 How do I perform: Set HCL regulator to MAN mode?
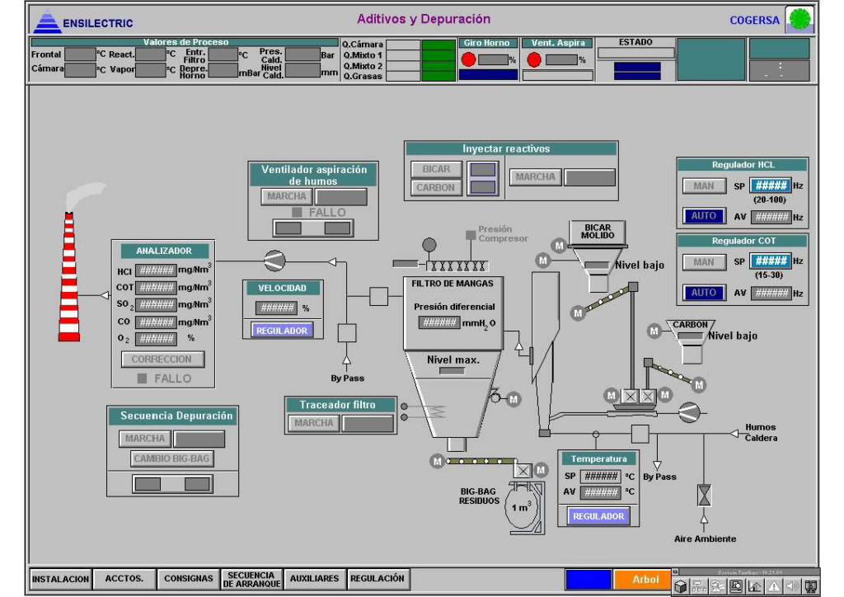coord(703,186)
